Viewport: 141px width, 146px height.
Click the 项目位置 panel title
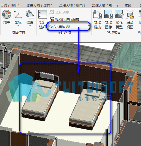point(18,33)
